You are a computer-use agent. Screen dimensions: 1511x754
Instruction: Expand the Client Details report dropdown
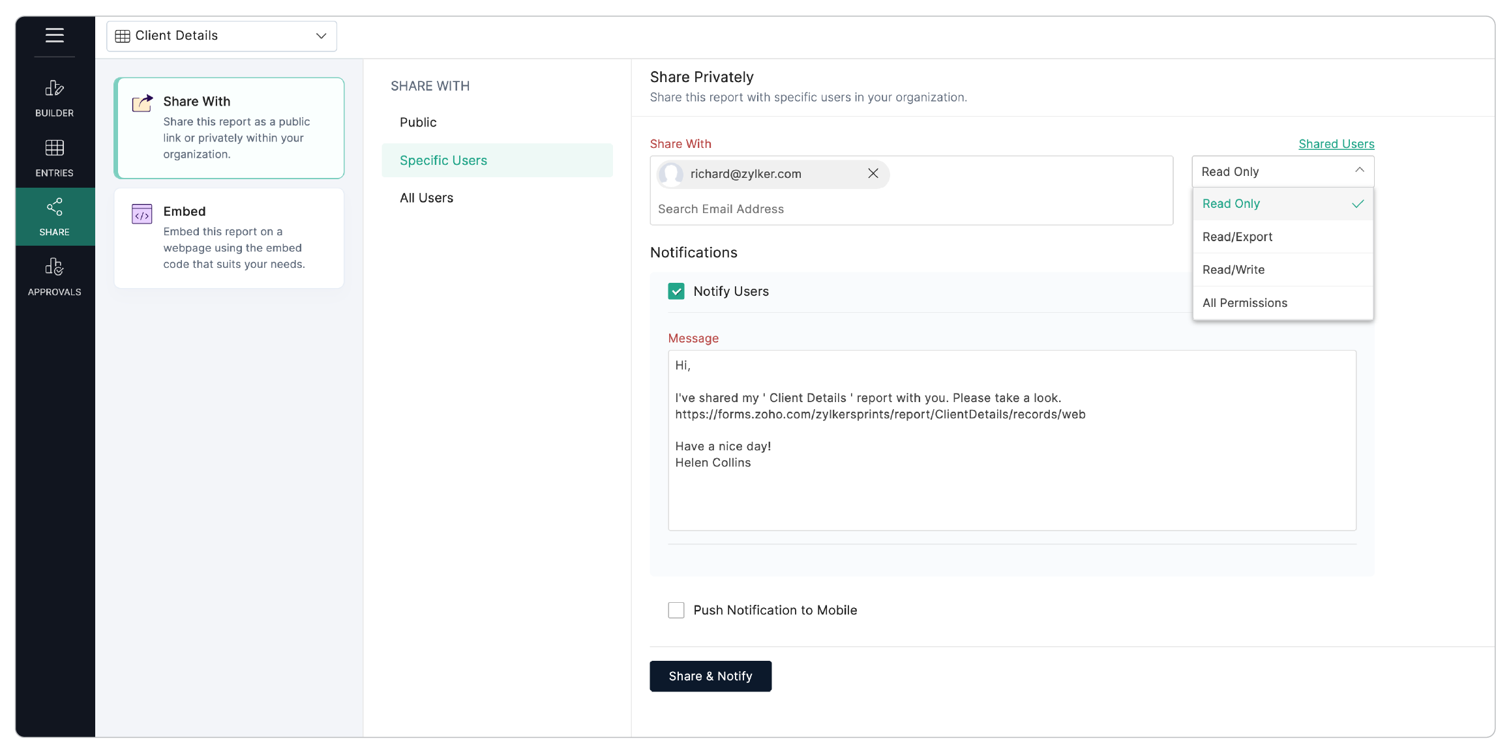pos(222,36)
